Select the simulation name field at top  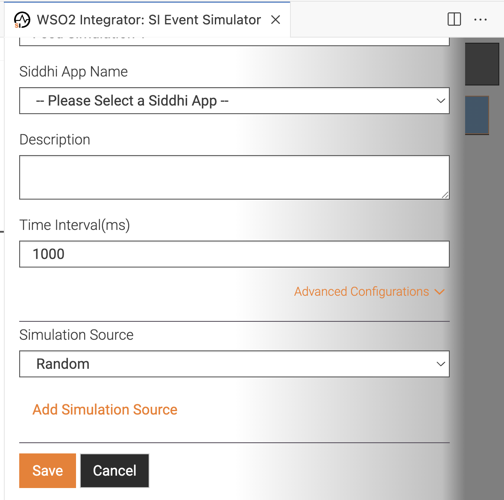coord(234,41)
